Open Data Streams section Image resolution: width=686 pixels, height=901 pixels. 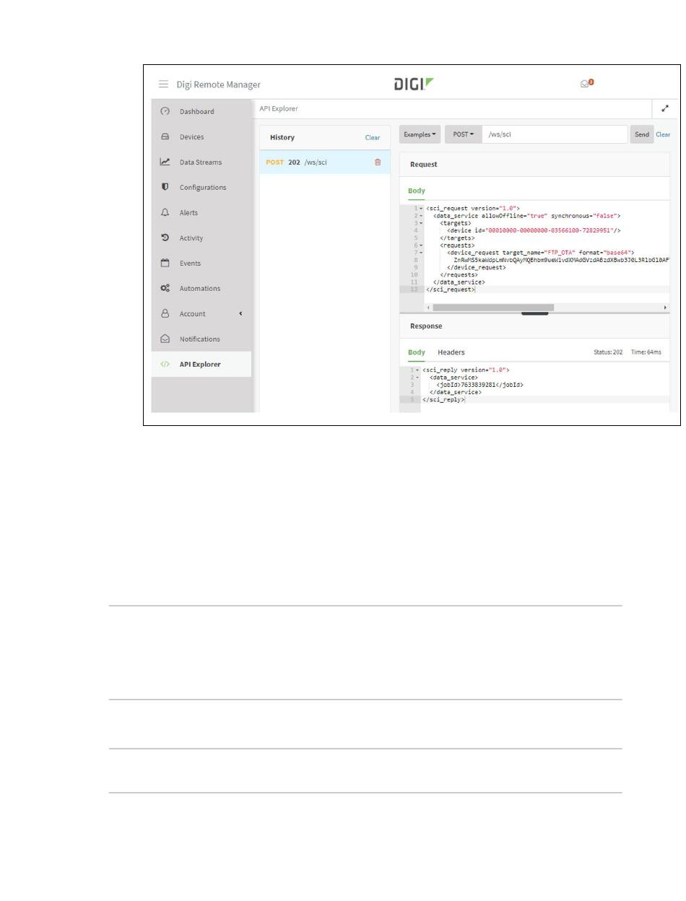201,162
